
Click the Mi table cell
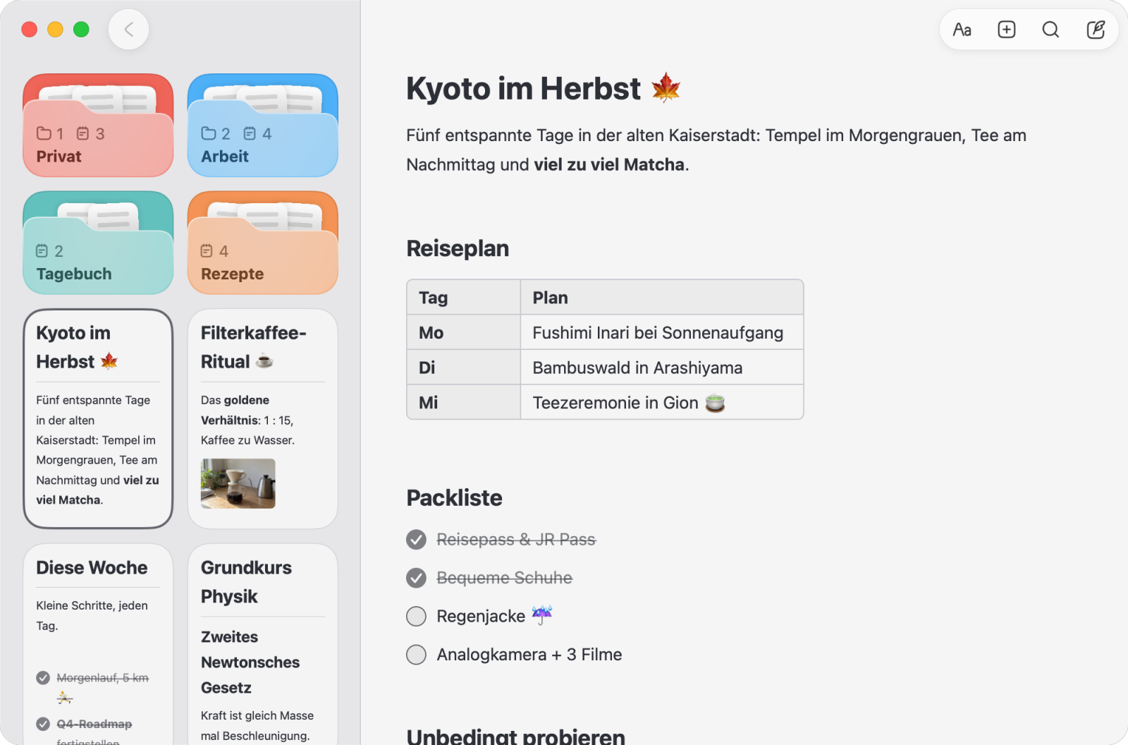click(x=464, y=403)
